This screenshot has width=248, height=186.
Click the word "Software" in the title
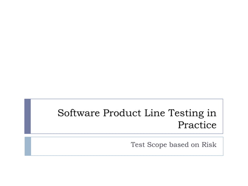79,113
